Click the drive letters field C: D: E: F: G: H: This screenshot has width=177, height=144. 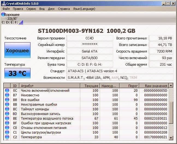pyautogui.click(x=90, y=64)
